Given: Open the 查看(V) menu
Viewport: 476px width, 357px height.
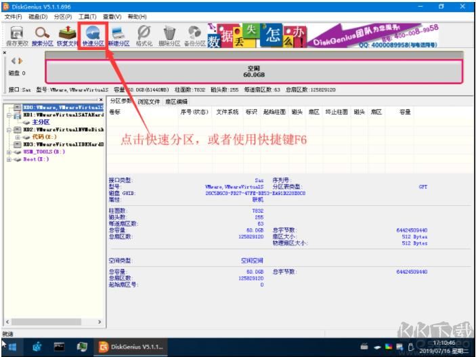Looking at the screenshot, I should (x=112, y=17).
